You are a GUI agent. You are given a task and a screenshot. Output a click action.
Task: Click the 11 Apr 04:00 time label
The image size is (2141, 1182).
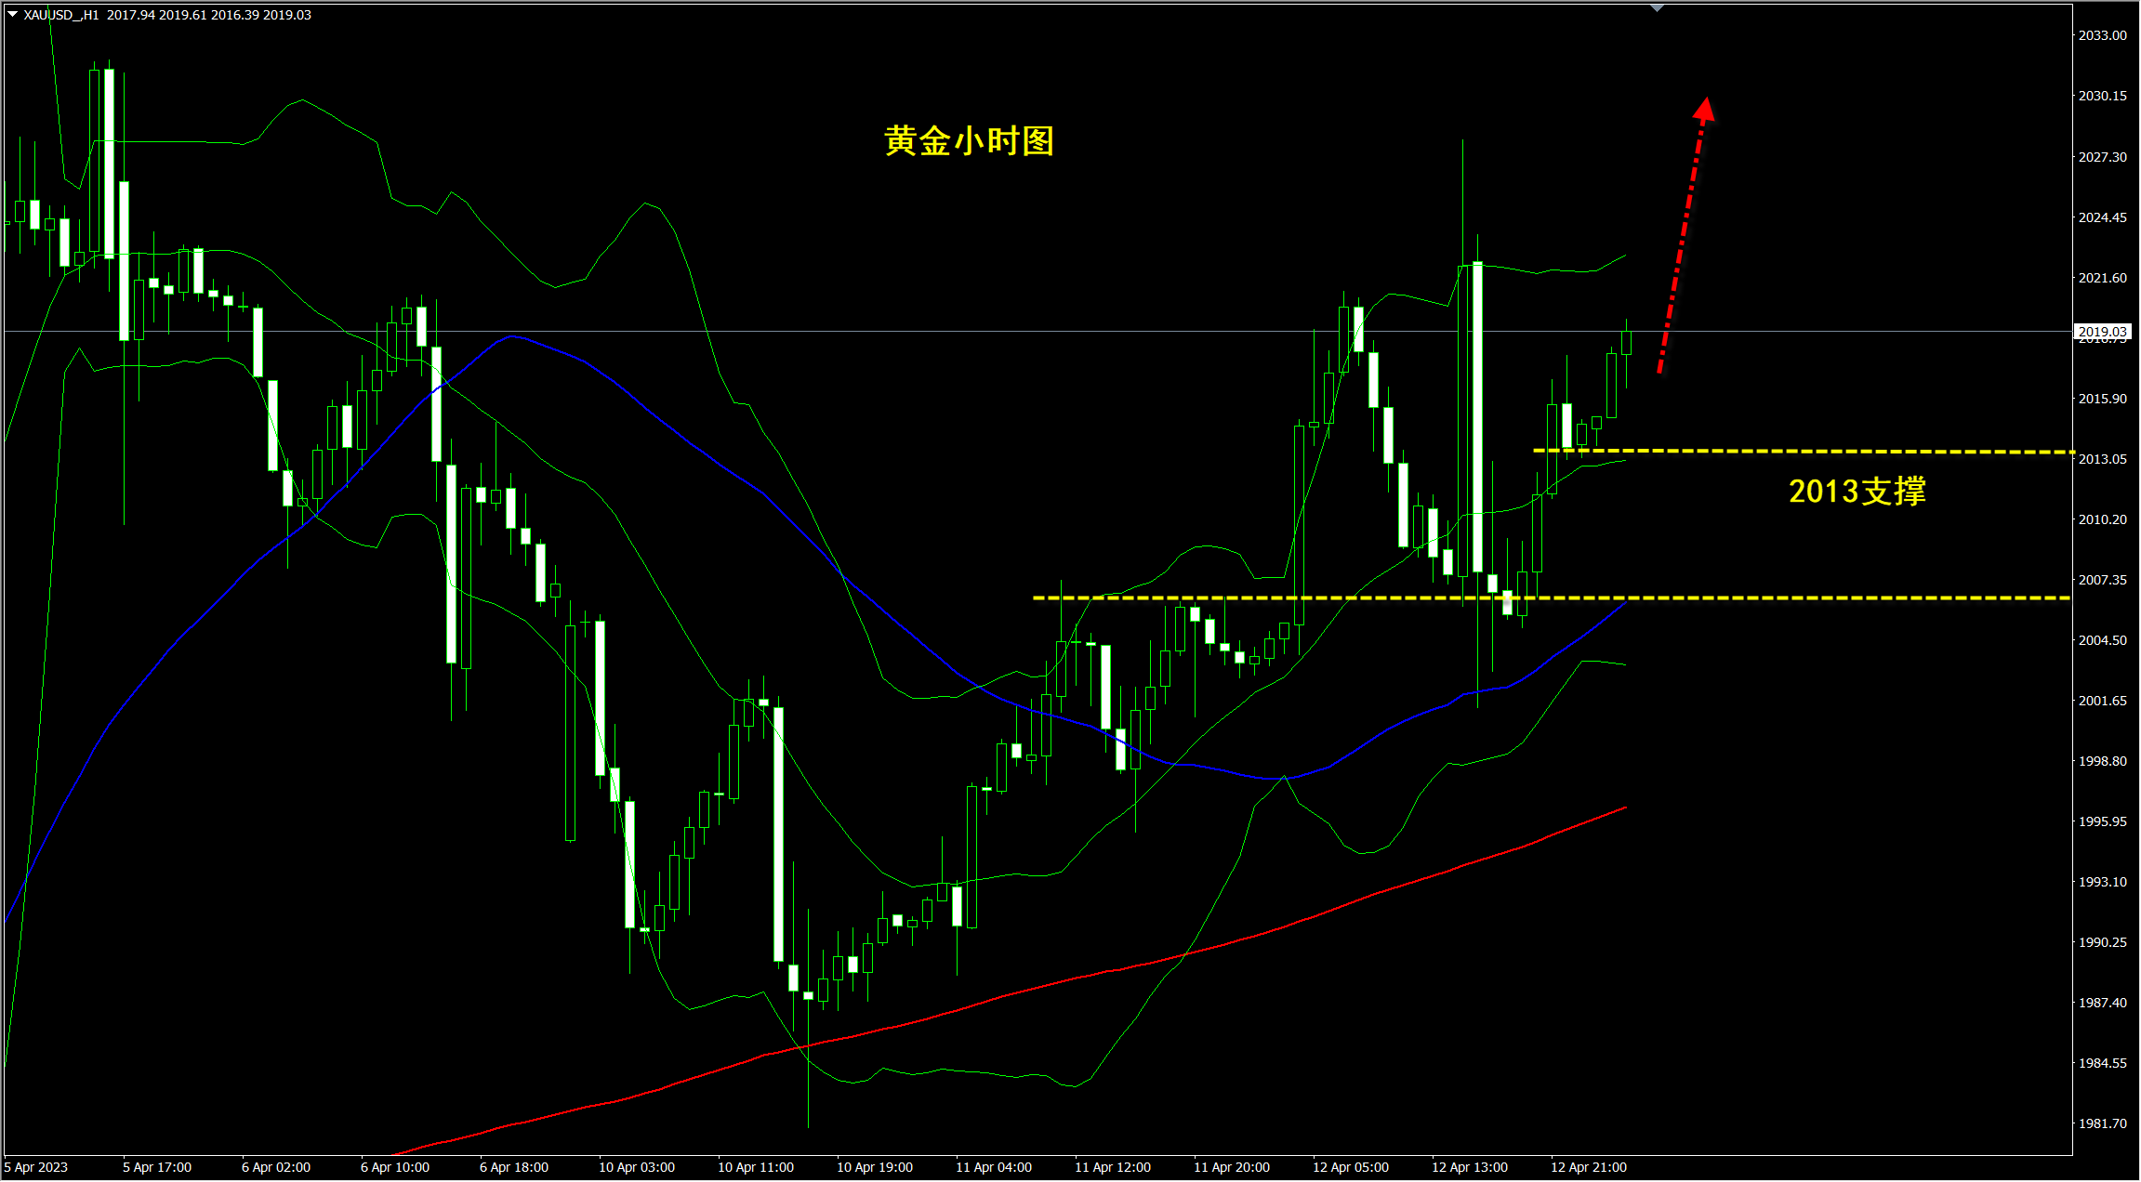coord(993,1167)
